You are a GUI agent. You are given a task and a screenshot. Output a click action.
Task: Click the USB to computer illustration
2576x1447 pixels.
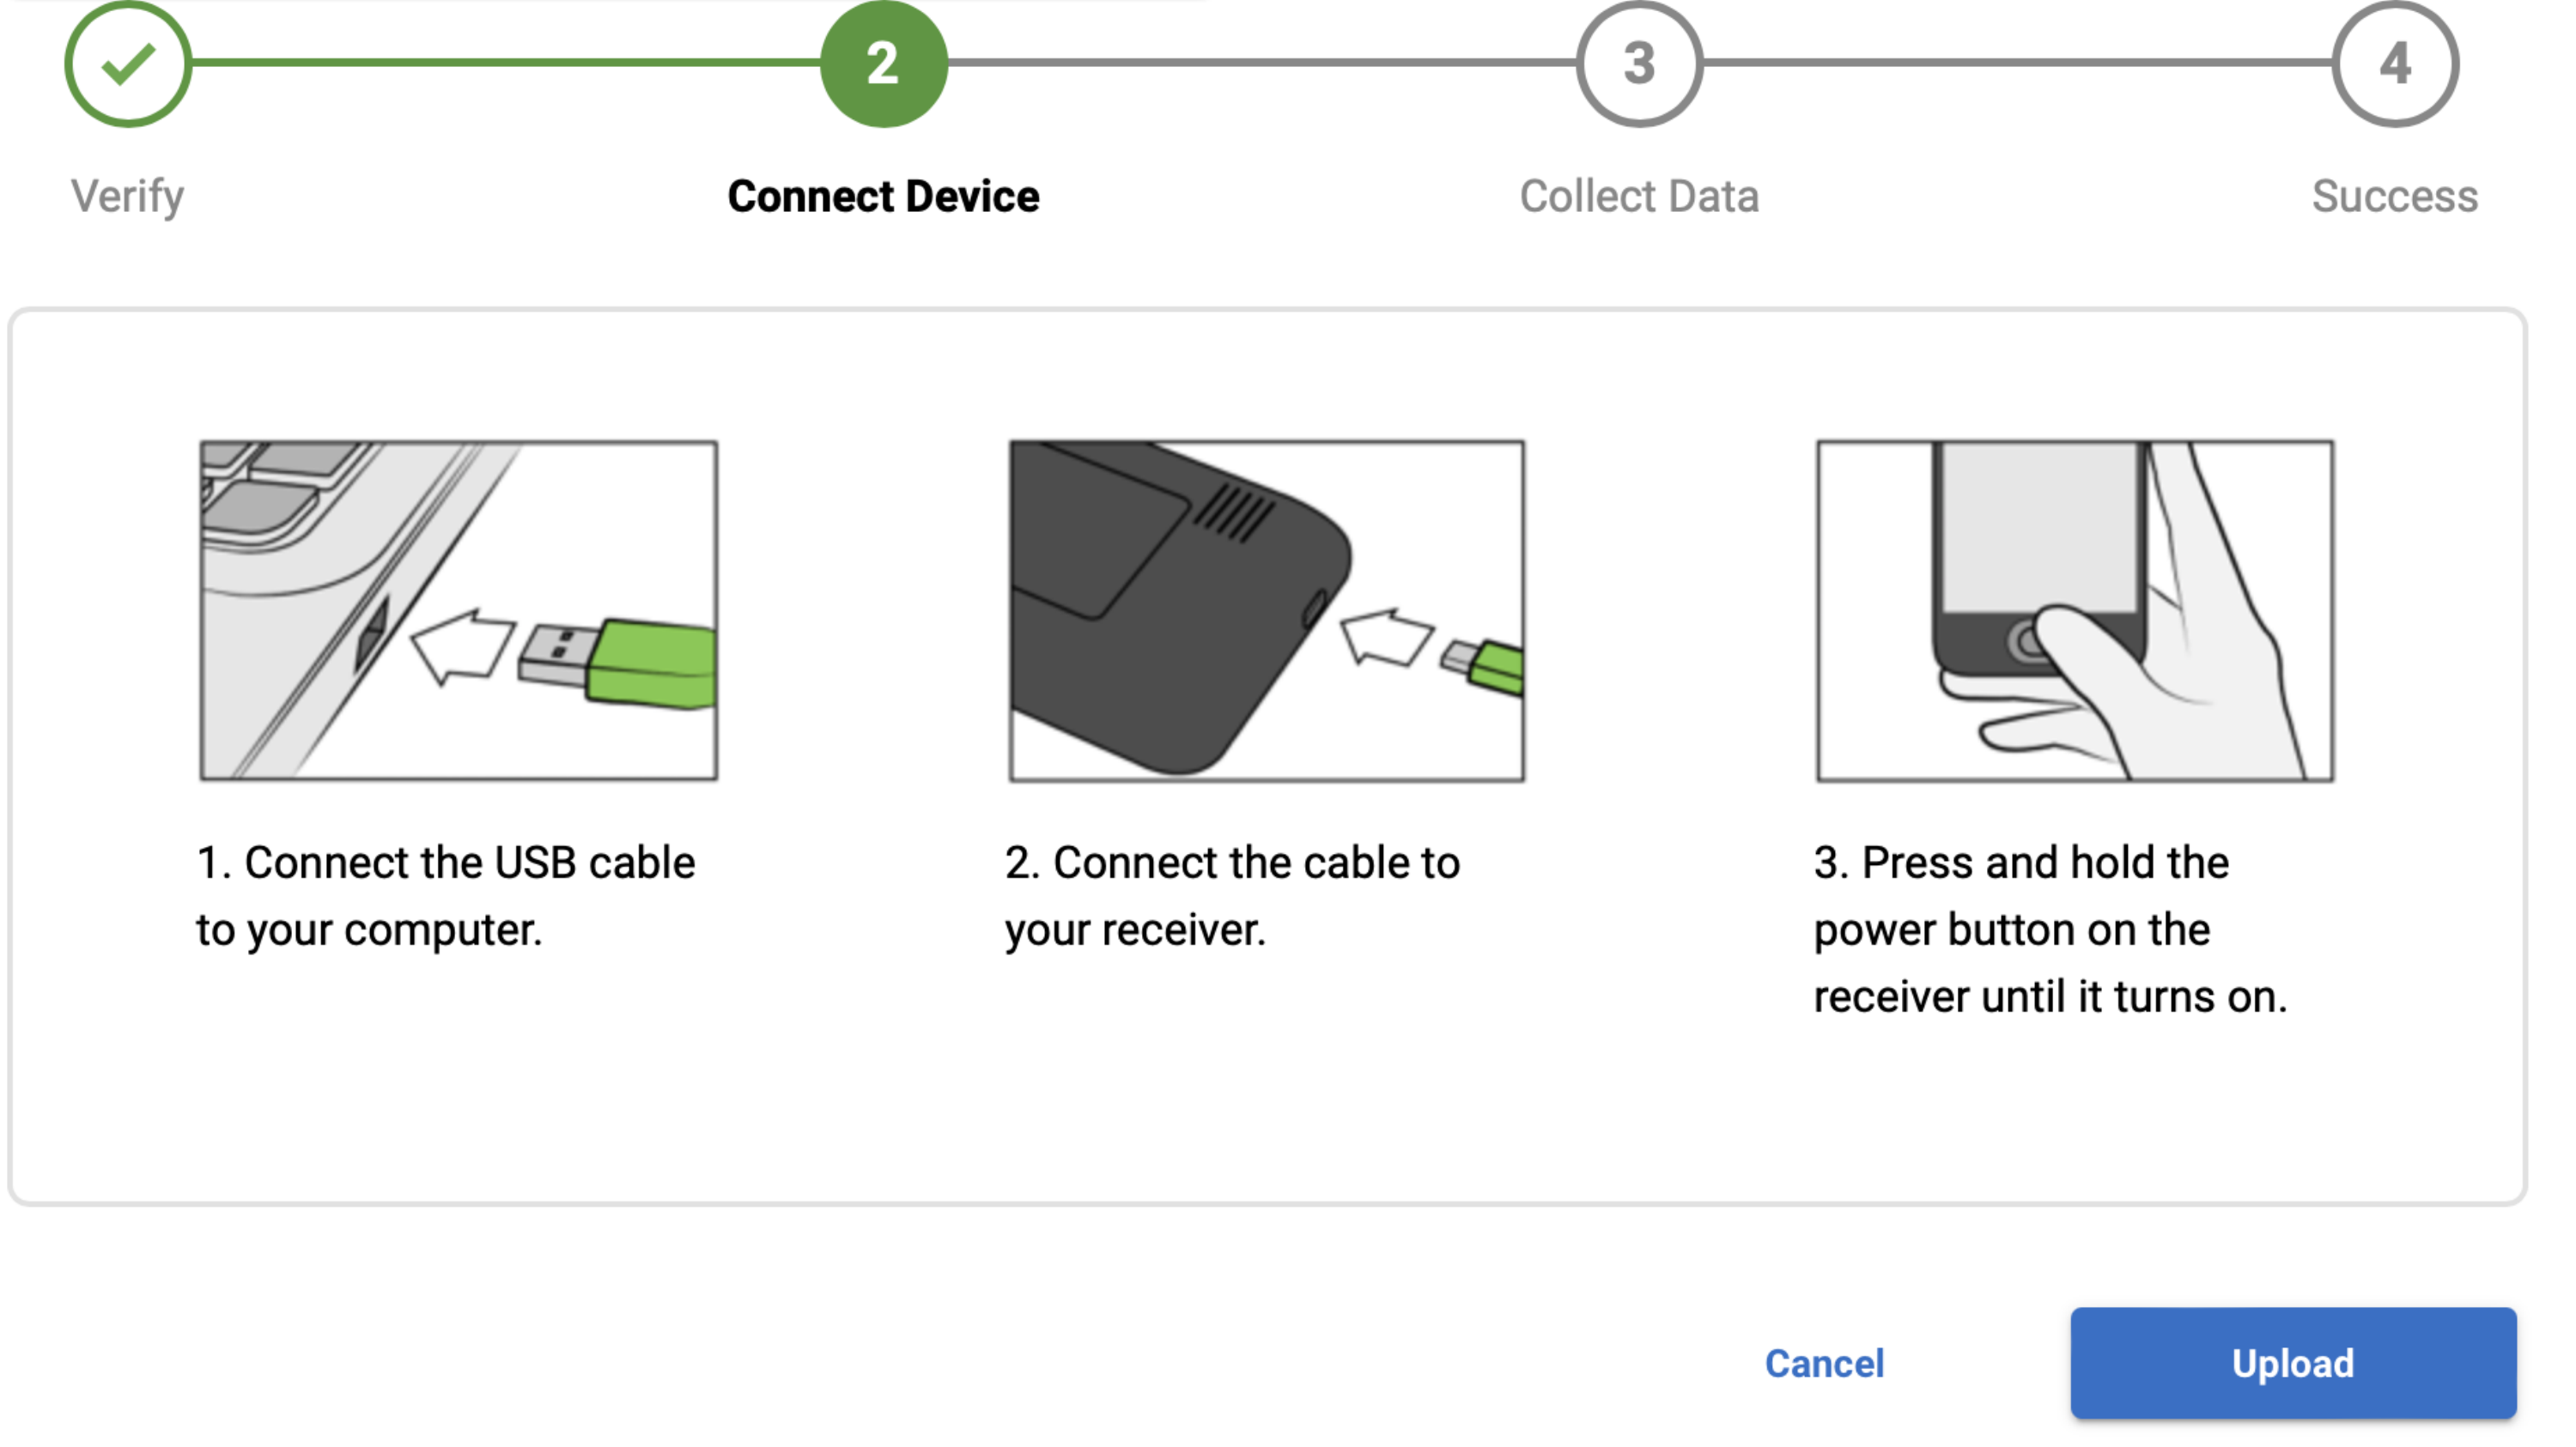[459, 609]
